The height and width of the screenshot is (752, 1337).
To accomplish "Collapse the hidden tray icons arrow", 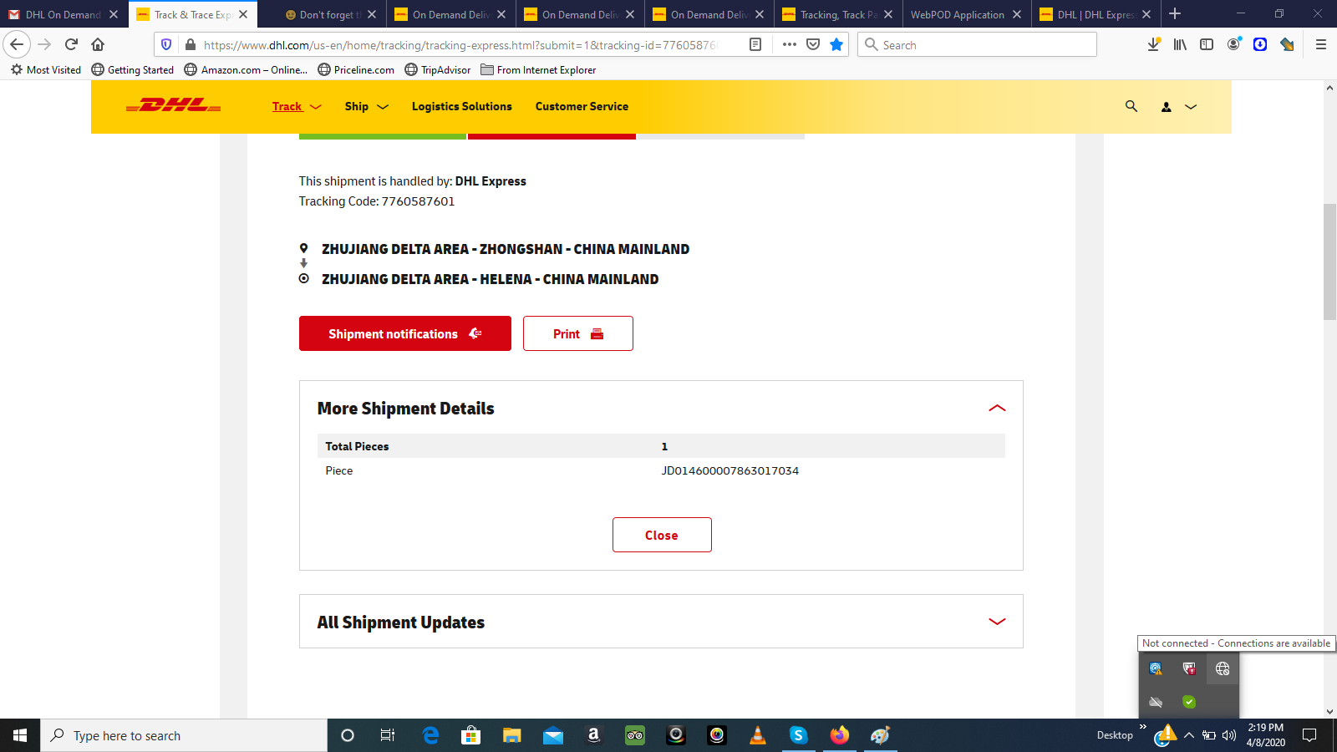I will [x=1189, y=735].
